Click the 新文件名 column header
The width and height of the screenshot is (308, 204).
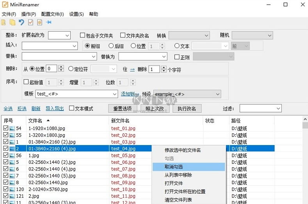point(120,121)
